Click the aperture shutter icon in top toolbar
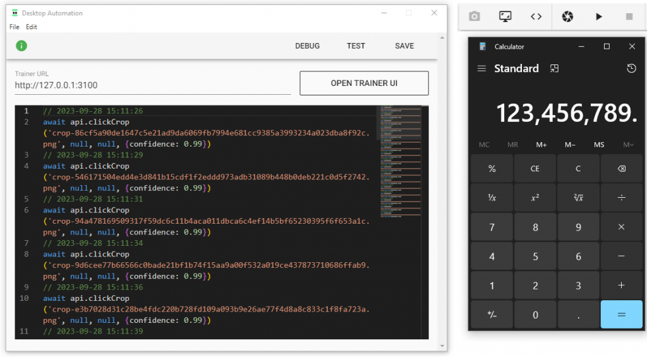Image resolution: width=647 pixels, height=357 pixels. click(x=567, y=16)
